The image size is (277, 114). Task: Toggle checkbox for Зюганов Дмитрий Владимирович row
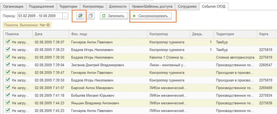pos(8,65)
